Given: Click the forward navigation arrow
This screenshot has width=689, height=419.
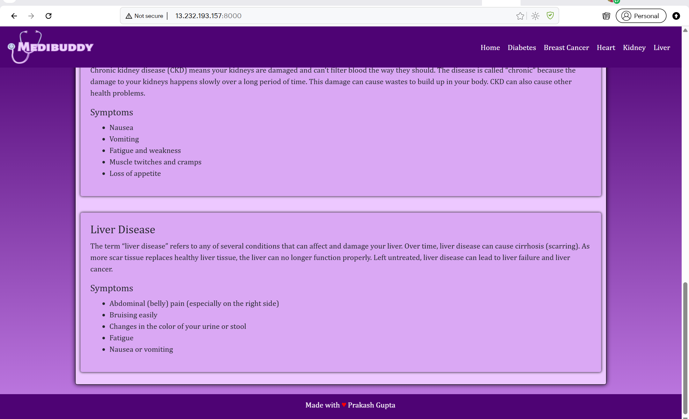Looking at the screenshot, I should pyautogui.click(x=31, y=16).
